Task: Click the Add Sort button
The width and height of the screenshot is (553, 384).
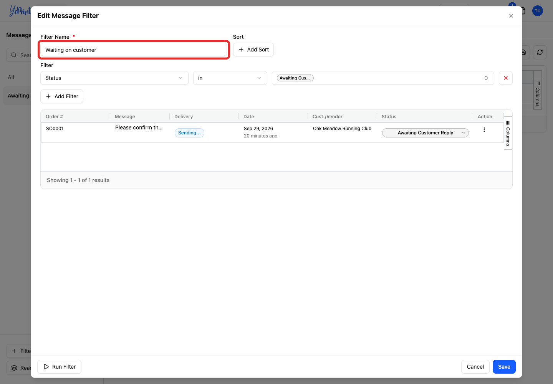Action: click(253, 50)
